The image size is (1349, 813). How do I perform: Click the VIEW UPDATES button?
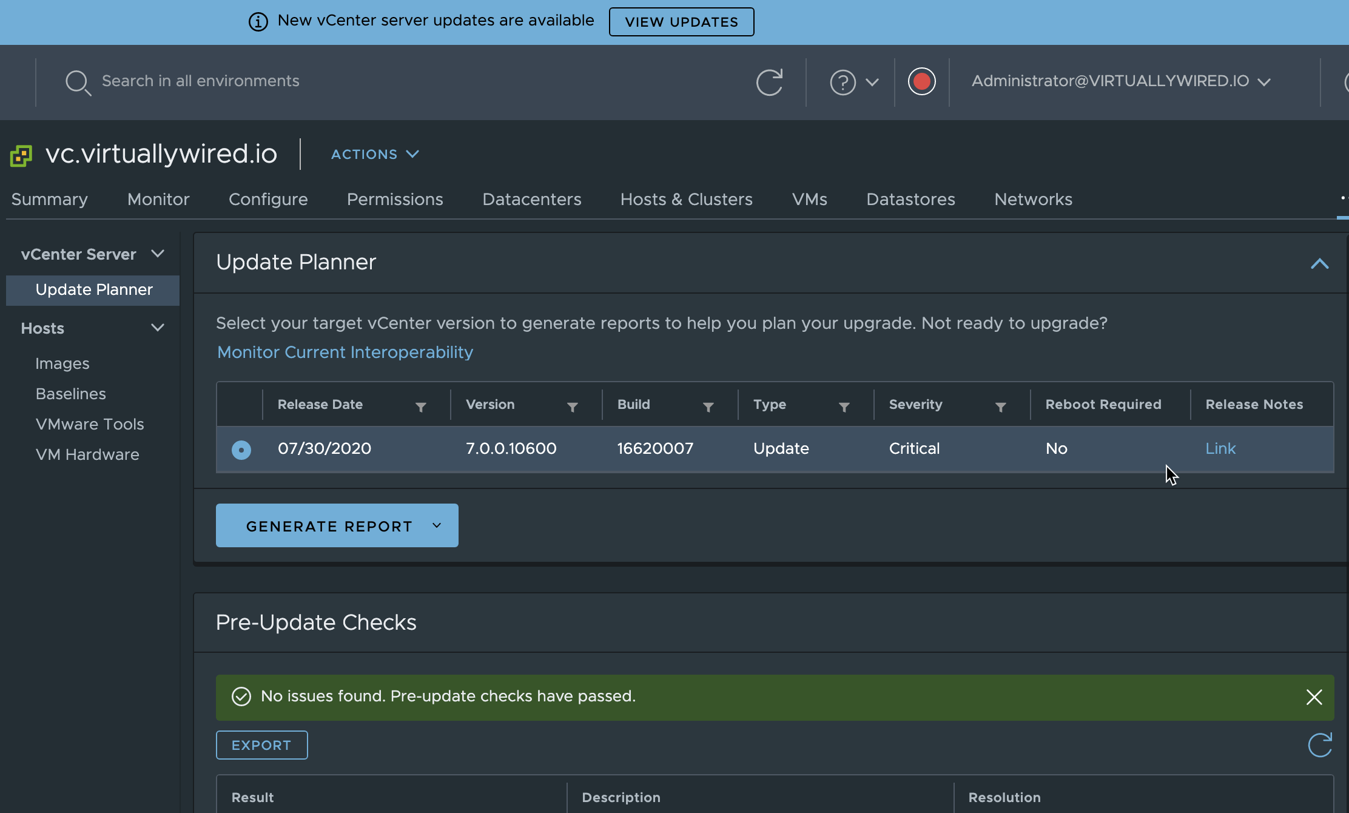pyautogui.click(x=681, y=22)
